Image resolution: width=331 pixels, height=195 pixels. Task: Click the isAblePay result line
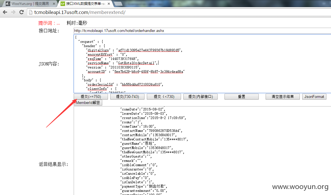click(x=135, y=178)
